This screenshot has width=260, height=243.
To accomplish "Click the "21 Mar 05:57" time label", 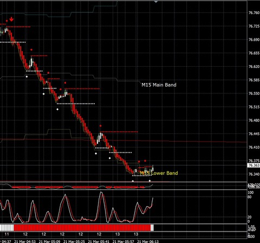I will click(123, 241).
